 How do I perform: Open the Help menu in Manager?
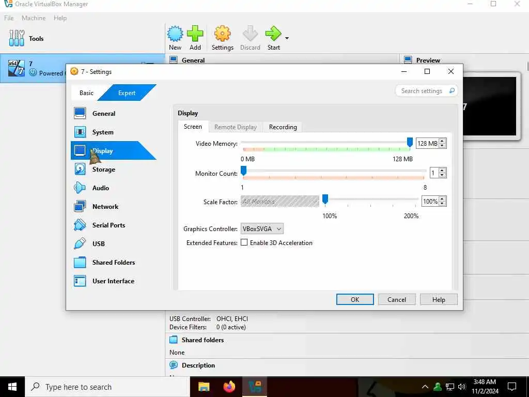(60, 18)
